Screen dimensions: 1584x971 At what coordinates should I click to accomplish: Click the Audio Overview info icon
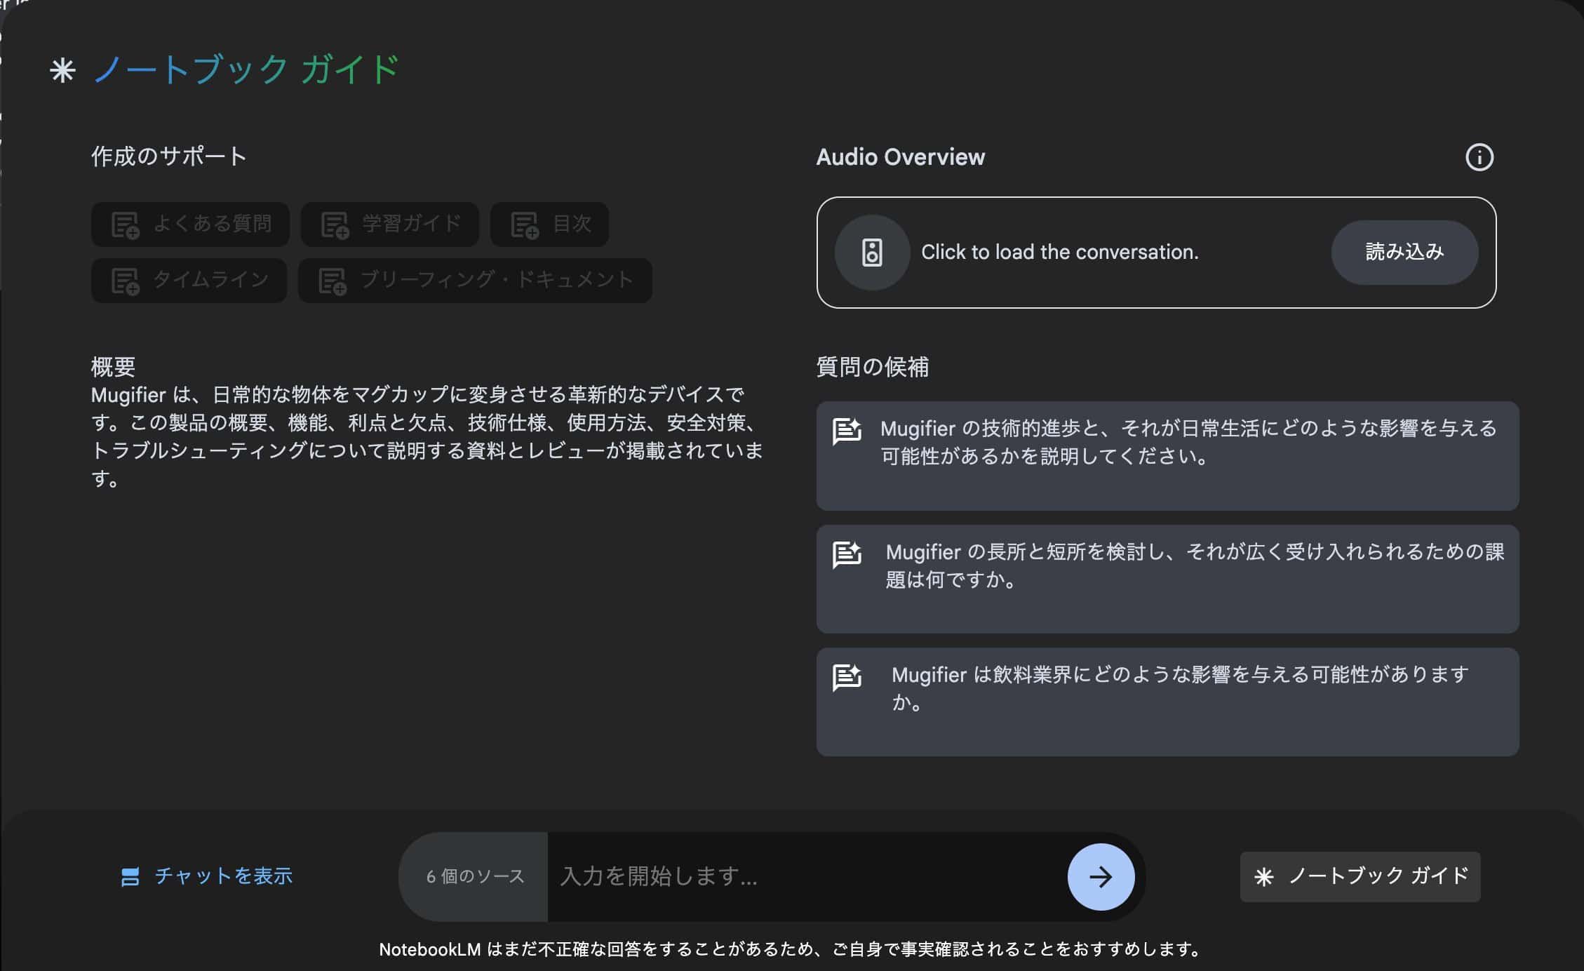click(x=1479, y=157)
